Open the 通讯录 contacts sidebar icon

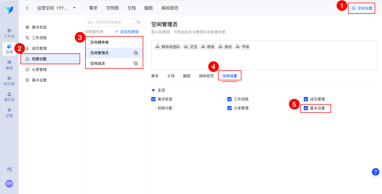tap(9, 96)
